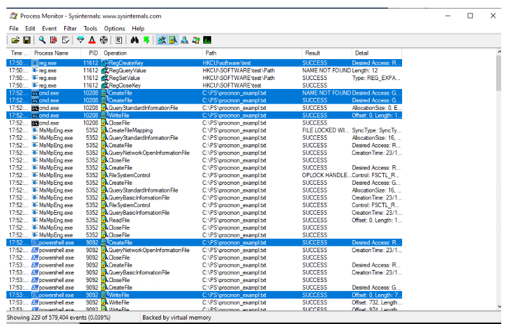Viewport: 505px width, 324px height.
Task: Click the Result column header
Action: pos(327,53)
